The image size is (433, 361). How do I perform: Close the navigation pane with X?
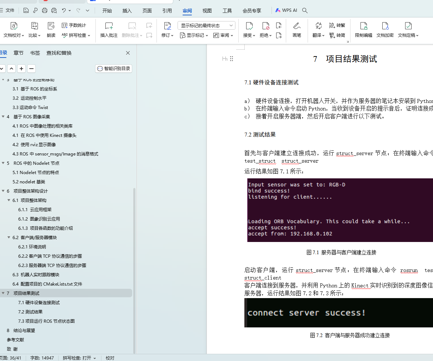[128, 53]
